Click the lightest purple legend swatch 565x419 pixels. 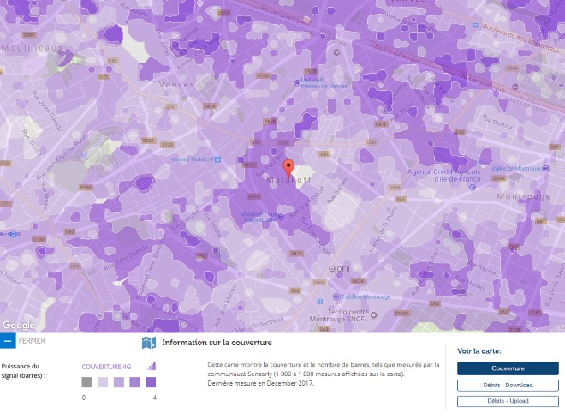[103, 382]
